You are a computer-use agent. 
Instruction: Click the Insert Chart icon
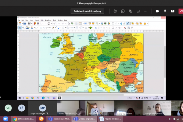click(109, 23)
